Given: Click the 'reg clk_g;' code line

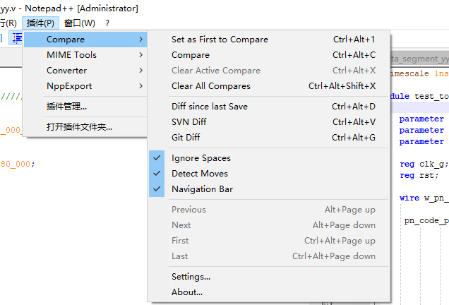Looking at the screenshot, I should click(x=424, y=164).
